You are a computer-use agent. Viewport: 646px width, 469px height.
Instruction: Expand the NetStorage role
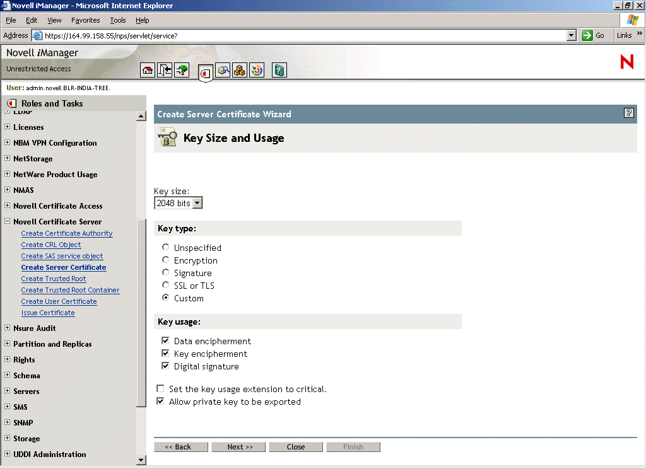coord(8,158)
